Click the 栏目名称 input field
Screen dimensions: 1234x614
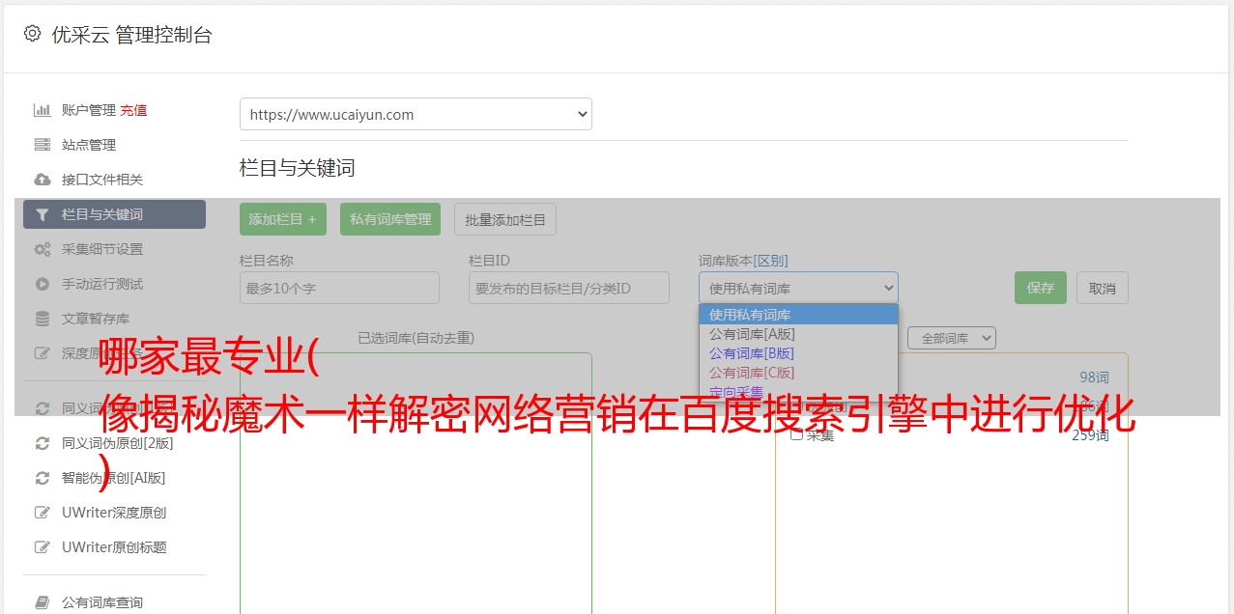[x=339, y=288]
